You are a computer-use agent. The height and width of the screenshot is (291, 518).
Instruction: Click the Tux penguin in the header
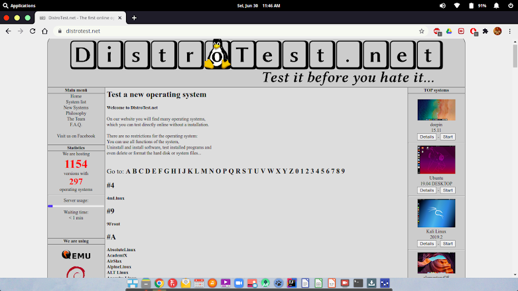click(x=217, y=54)
